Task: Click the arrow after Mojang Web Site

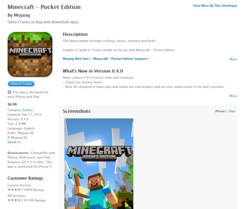Action: pyautogui.click(x=90, y=59)
